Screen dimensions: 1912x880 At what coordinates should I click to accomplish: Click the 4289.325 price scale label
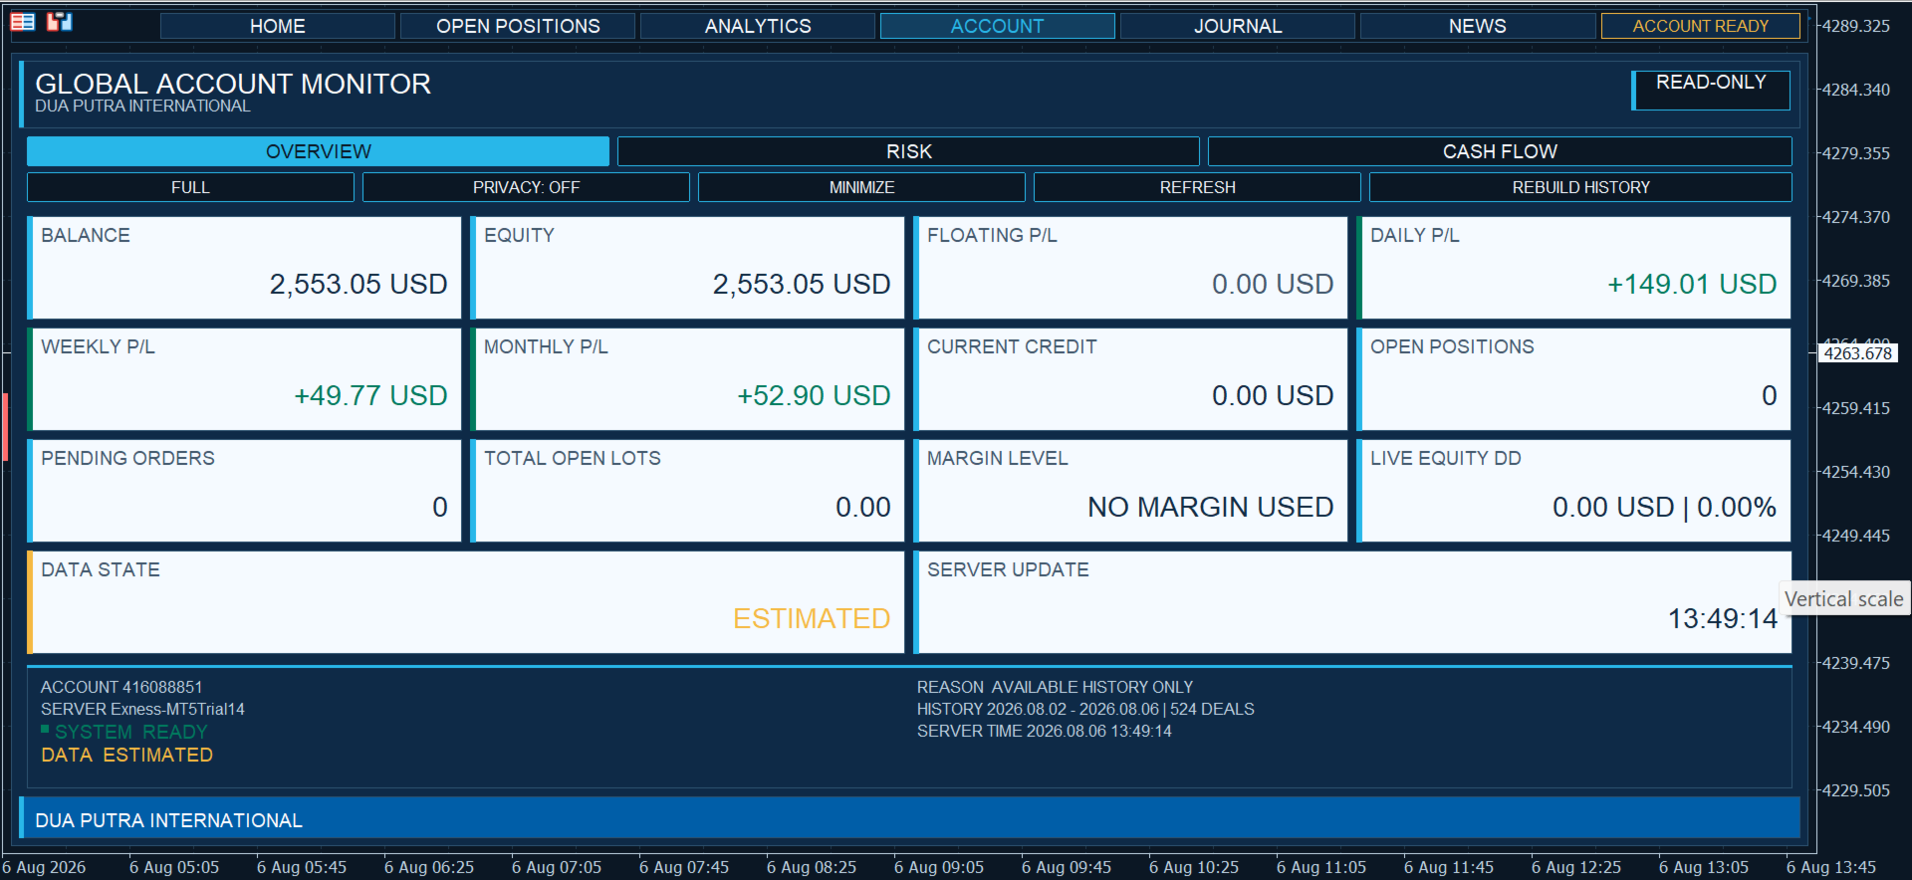(1856, 26)
